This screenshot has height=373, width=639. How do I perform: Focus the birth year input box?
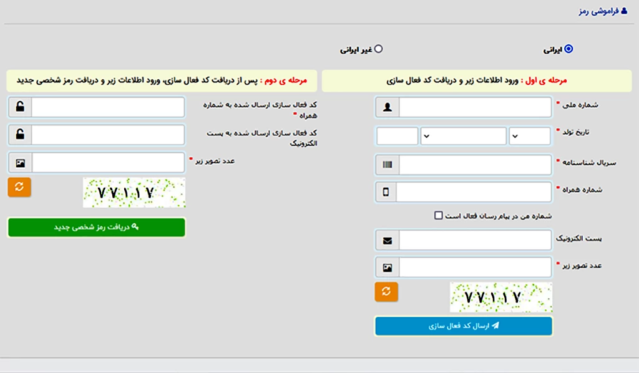[398, 136]
